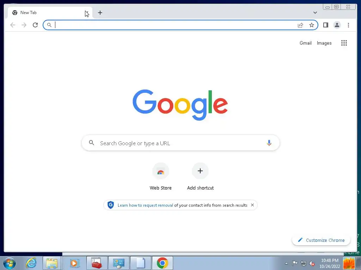Open the network tray icon
Screen dimensions: 361x270
[x=304, y=263]
